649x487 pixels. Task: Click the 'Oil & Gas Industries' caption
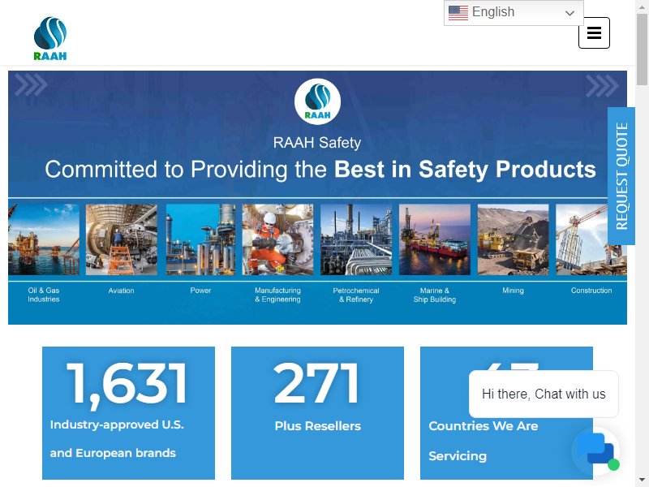pos(44,295)
